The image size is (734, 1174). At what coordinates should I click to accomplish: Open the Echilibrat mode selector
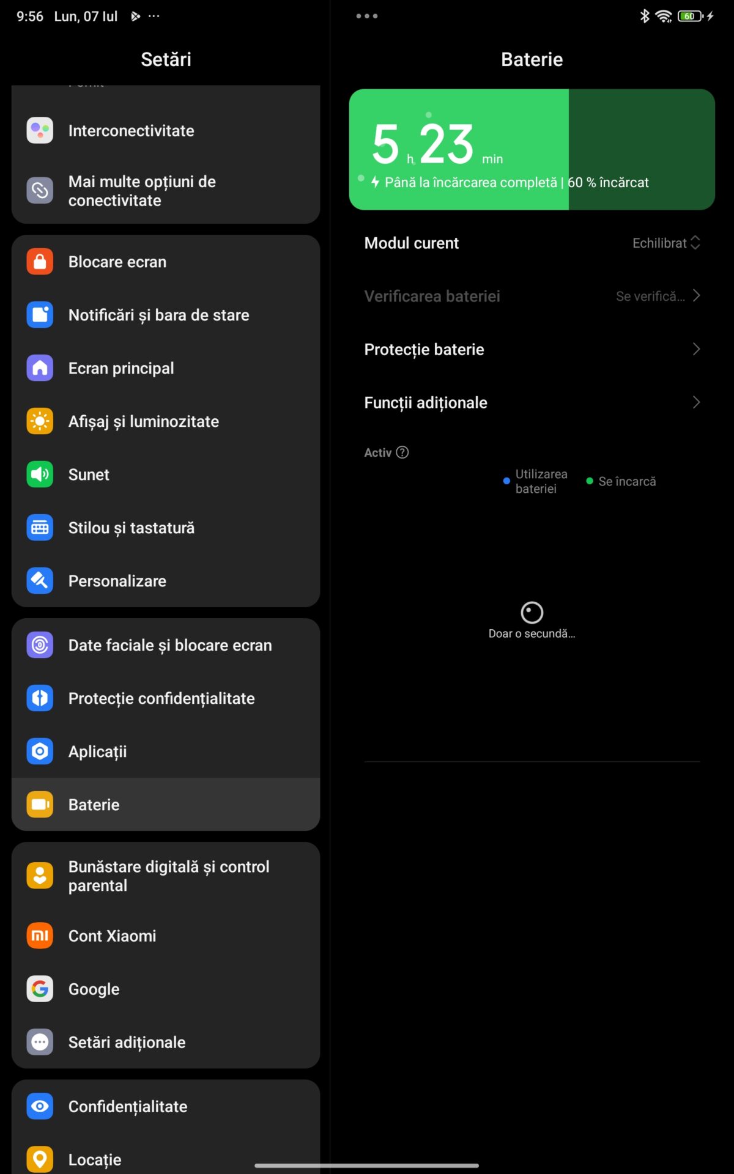666,243
